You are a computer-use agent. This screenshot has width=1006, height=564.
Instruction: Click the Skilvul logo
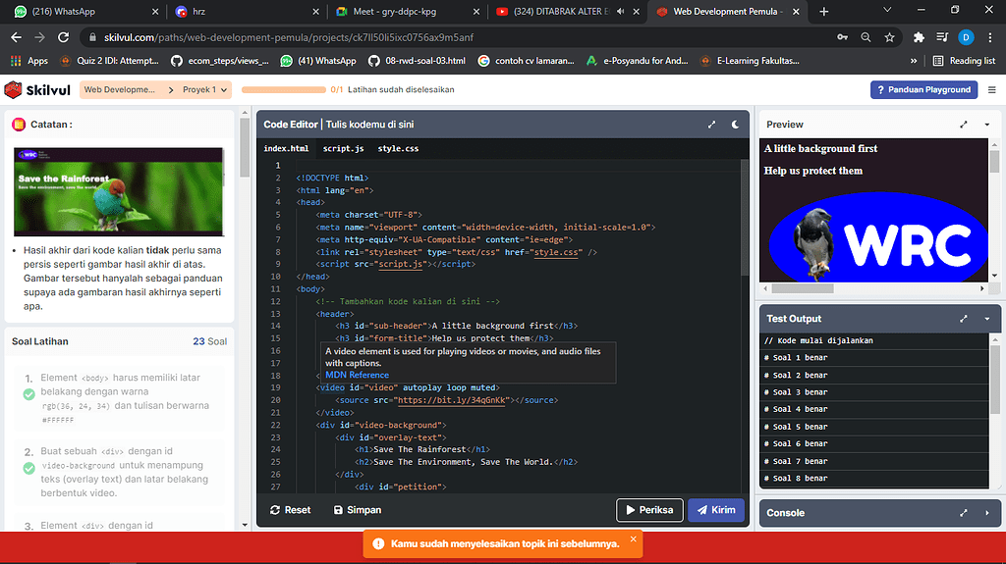37,89
